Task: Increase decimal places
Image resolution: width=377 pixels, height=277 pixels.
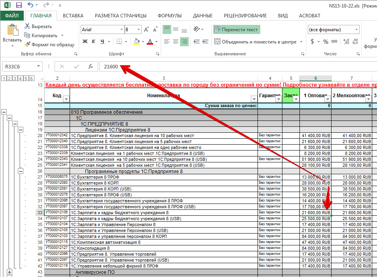Action: [346, 41]
